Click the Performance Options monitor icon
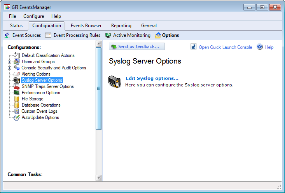Screen dimensions: 285x193 click(x=17, y=93)
